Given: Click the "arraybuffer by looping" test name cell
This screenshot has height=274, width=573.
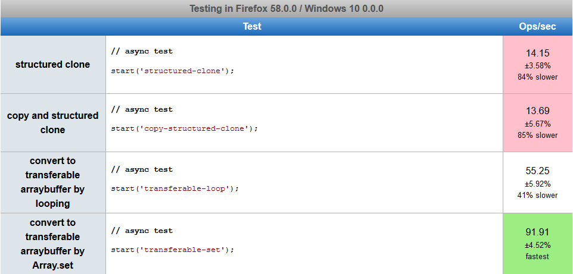Looking at the screenshot, I should click(x=53, y=182).
